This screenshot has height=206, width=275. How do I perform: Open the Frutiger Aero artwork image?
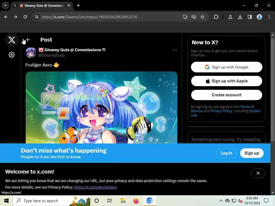[x=101, y=107]
